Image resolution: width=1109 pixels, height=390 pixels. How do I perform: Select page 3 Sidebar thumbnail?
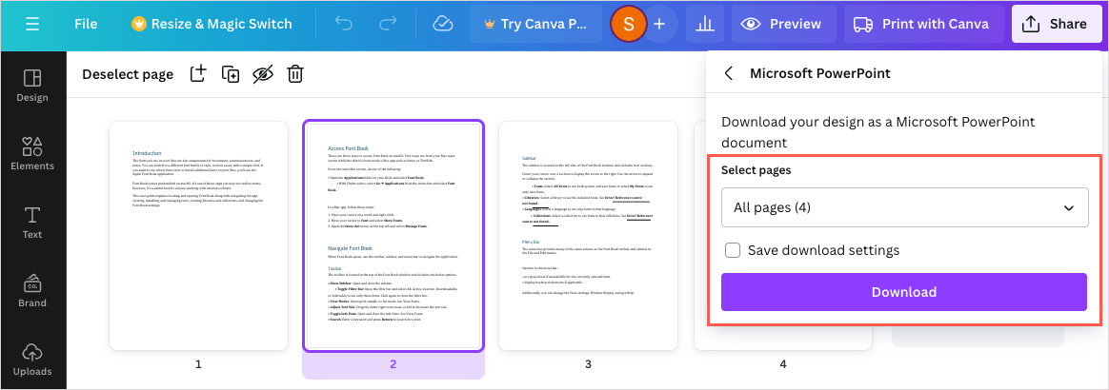tap(589, 236)
